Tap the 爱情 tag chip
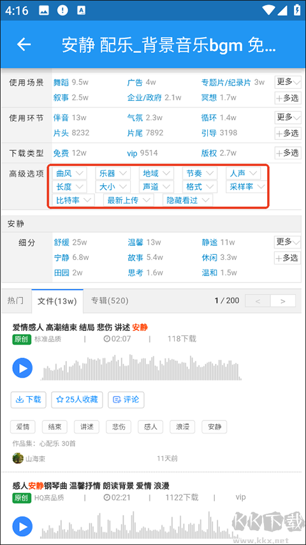The image size is (306, 545). pyautogui.click(x=23, y=427)
